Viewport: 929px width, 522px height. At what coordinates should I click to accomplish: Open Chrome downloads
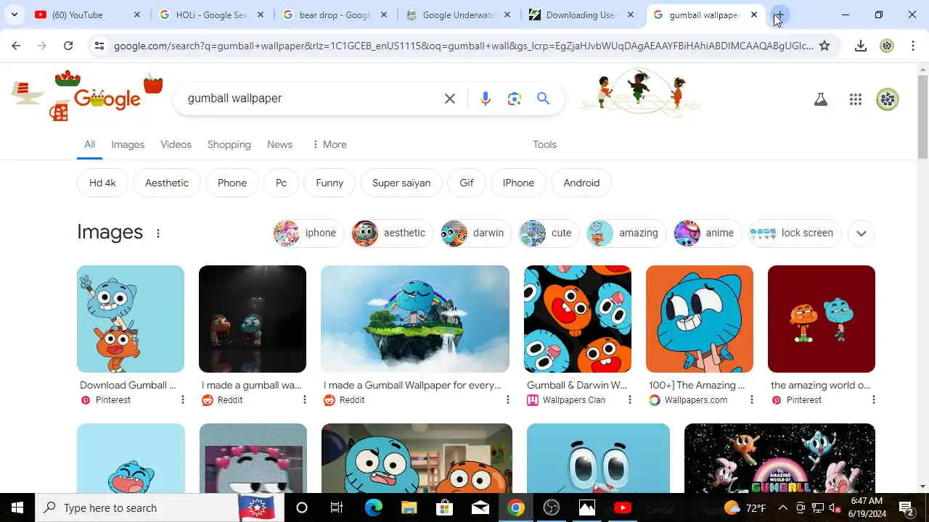pyautogui.click(x=861, y=46)
